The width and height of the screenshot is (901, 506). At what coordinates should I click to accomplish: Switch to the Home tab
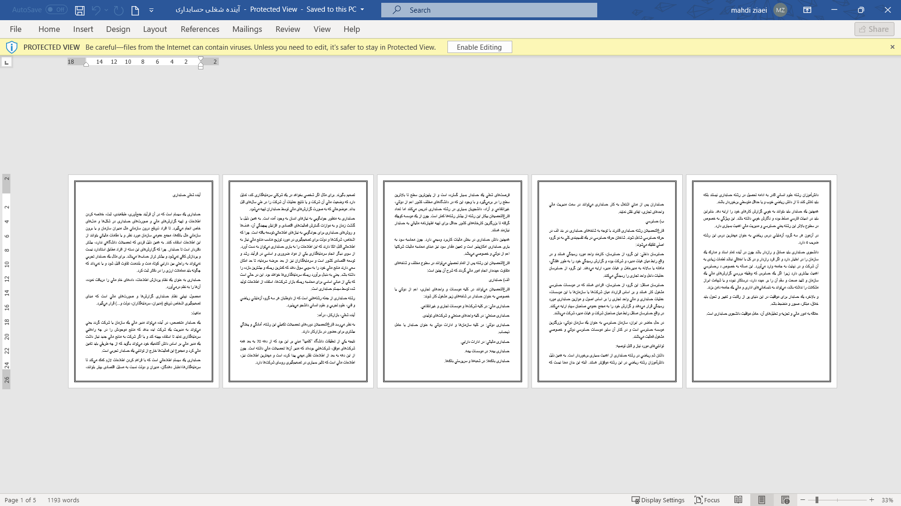[x=49, y=29]
